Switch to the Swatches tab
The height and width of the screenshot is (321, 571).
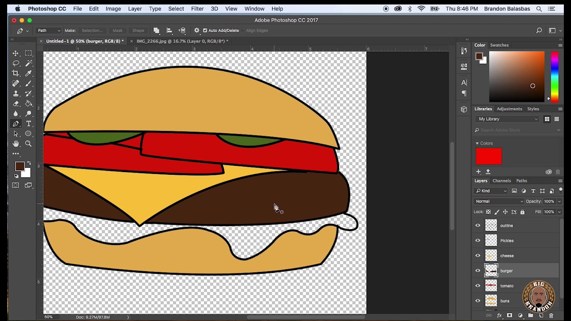point(499,45)
